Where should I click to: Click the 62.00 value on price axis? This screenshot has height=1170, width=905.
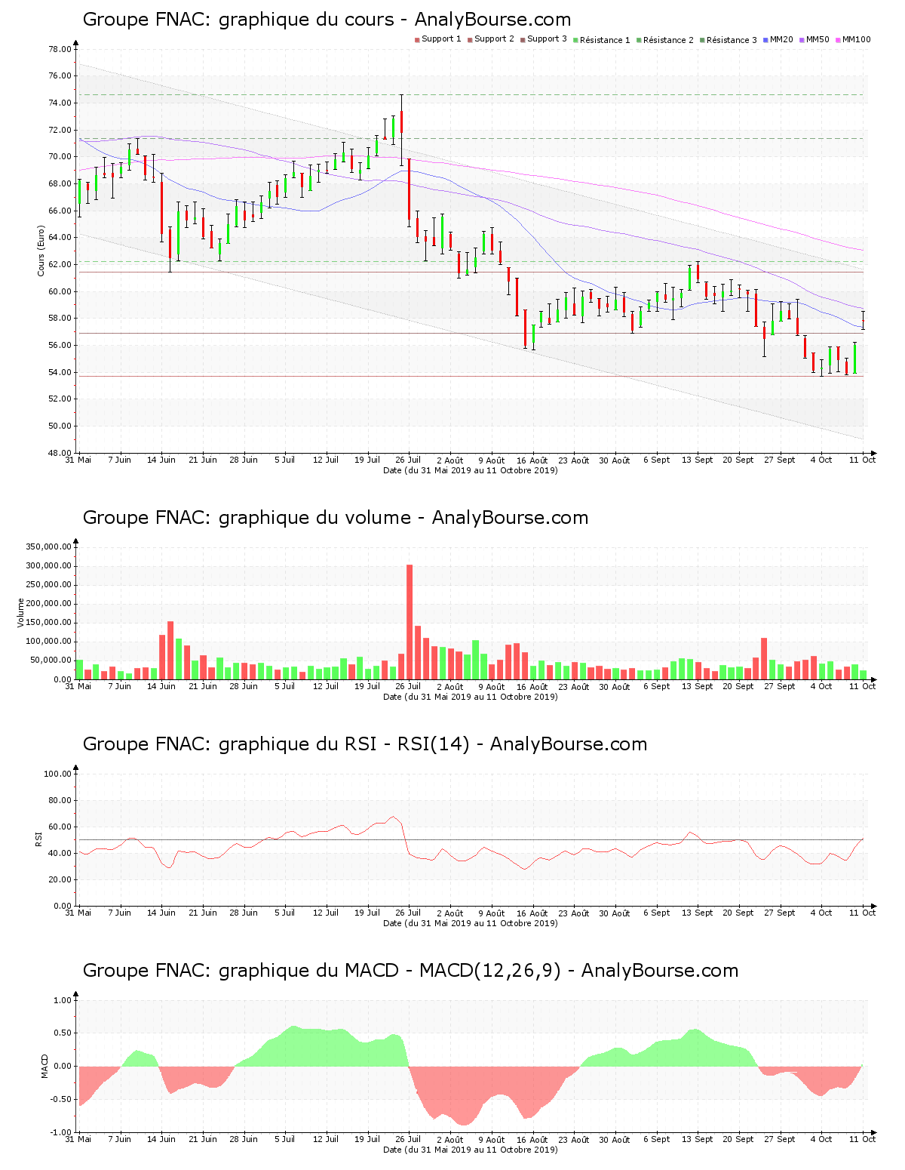(60, 264)
